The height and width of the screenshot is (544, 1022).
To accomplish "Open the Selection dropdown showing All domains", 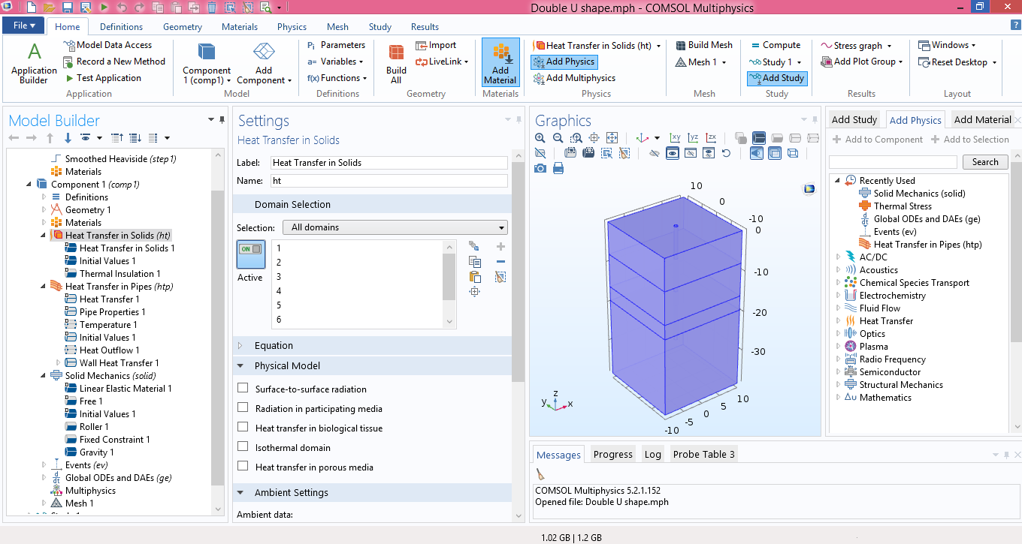I will (x=395, y=227).
